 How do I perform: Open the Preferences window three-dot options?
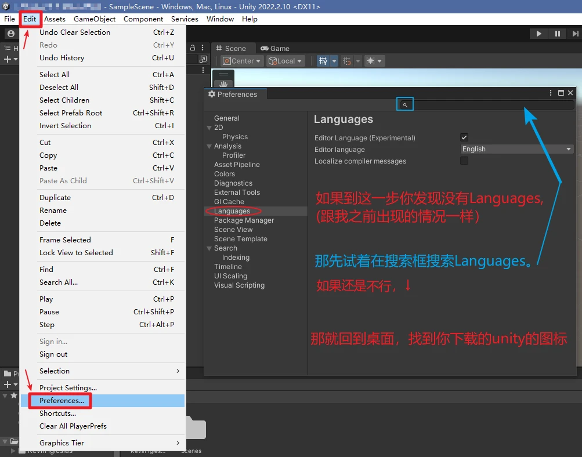(551, 93)
